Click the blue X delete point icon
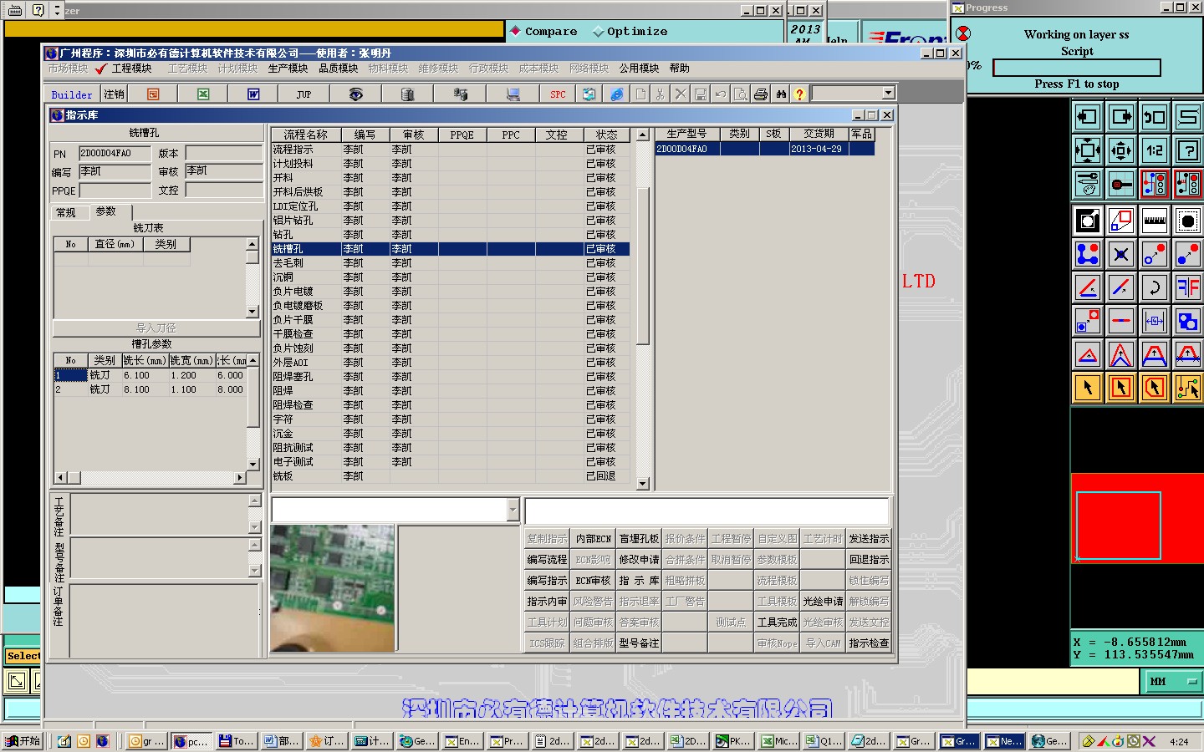Viewport: 1204px width, 752px height. point(1121,254)
